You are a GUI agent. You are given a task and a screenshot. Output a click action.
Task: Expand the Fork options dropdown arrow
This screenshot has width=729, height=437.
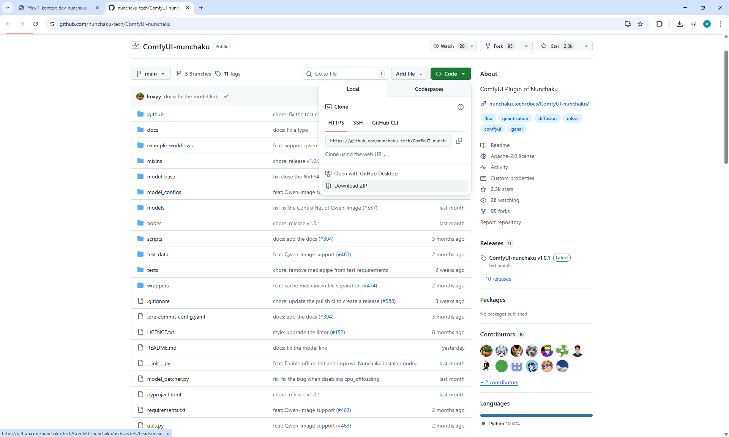point(526,46)
